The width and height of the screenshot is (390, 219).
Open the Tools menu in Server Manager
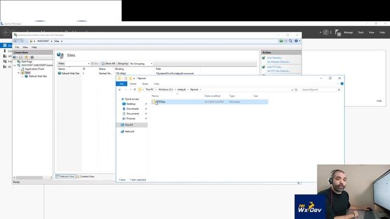tap(361, 32)
